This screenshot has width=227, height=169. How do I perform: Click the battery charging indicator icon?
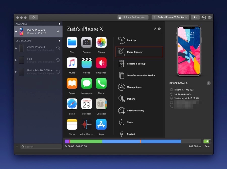(207, 141)
